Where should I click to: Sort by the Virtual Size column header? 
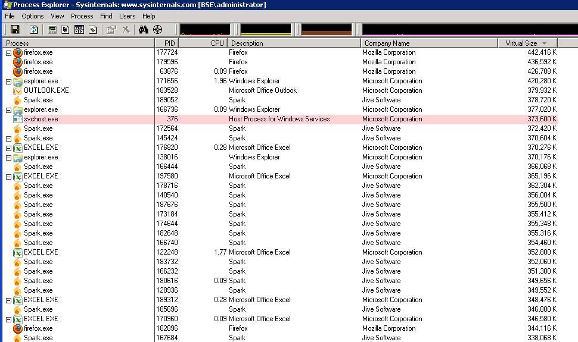coord(527,43)
